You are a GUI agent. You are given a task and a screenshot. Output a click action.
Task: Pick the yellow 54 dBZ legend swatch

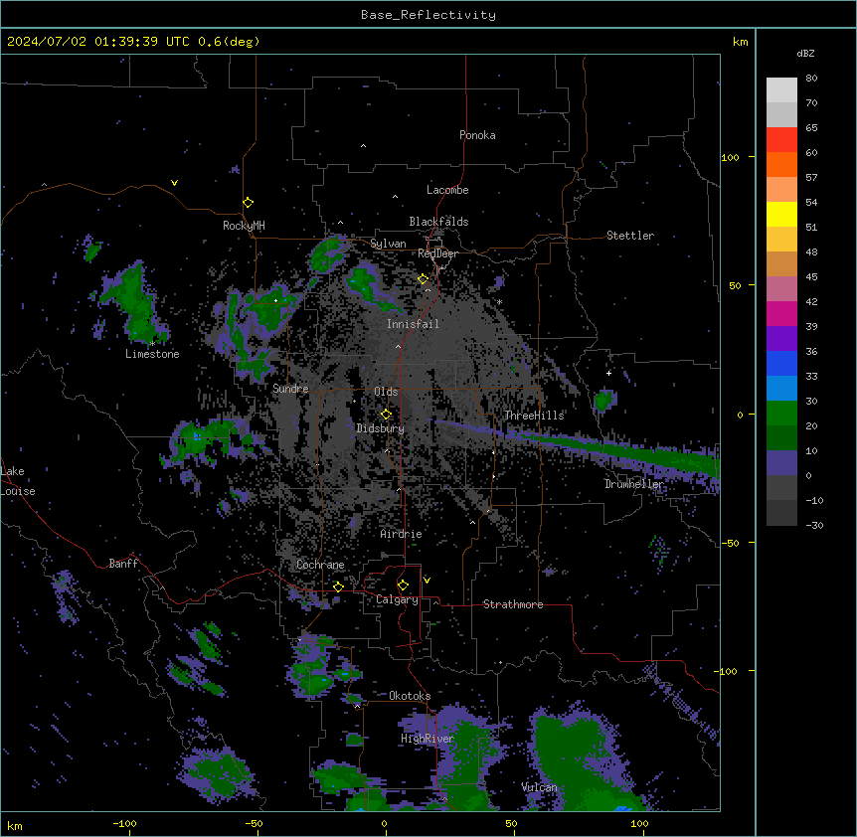[781, 214]
